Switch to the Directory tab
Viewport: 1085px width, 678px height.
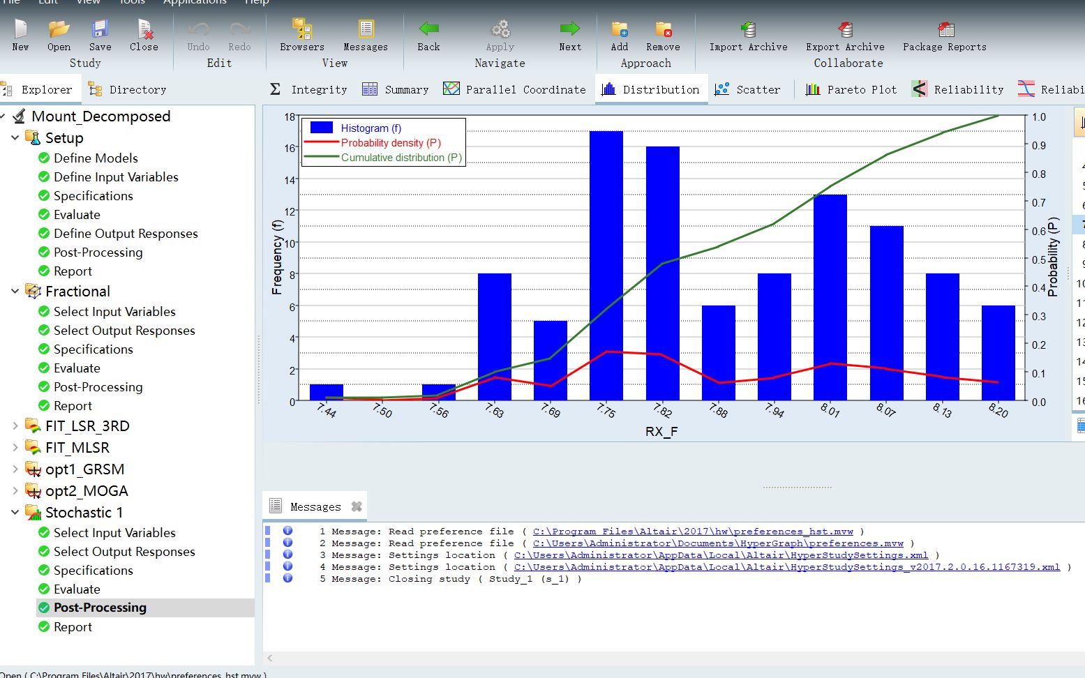tap(128, 89)
